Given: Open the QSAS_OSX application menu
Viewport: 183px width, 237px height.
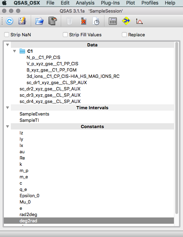Looking at the screenshot, I should point(27,3).
